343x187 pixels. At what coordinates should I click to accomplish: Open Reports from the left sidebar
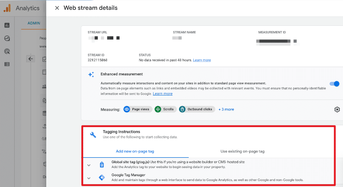pos(7,25)
